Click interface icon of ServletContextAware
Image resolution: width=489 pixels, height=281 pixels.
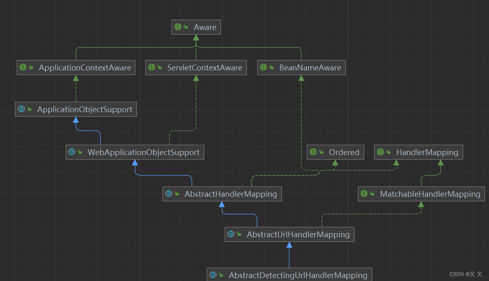[152, 67]
